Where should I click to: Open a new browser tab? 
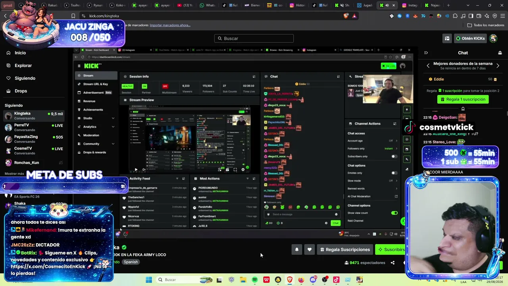click(x=448, y=5)
